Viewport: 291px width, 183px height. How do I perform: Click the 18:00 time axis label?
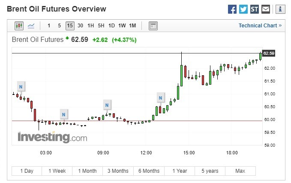click(x=232, y=153)
